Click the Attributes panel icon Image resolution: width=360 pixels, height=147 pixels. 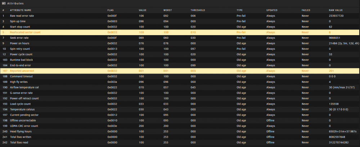[4, 4]
